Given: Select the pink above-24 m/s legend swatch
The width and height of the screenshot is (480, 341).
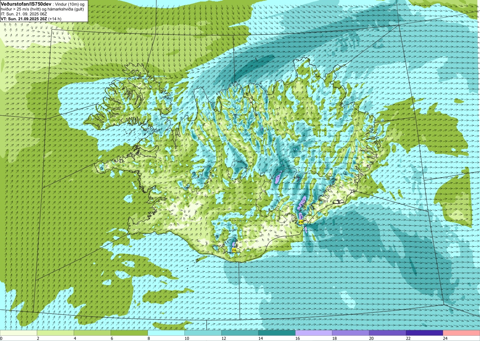Looking at the screenshot, I should tap(461, 333).
